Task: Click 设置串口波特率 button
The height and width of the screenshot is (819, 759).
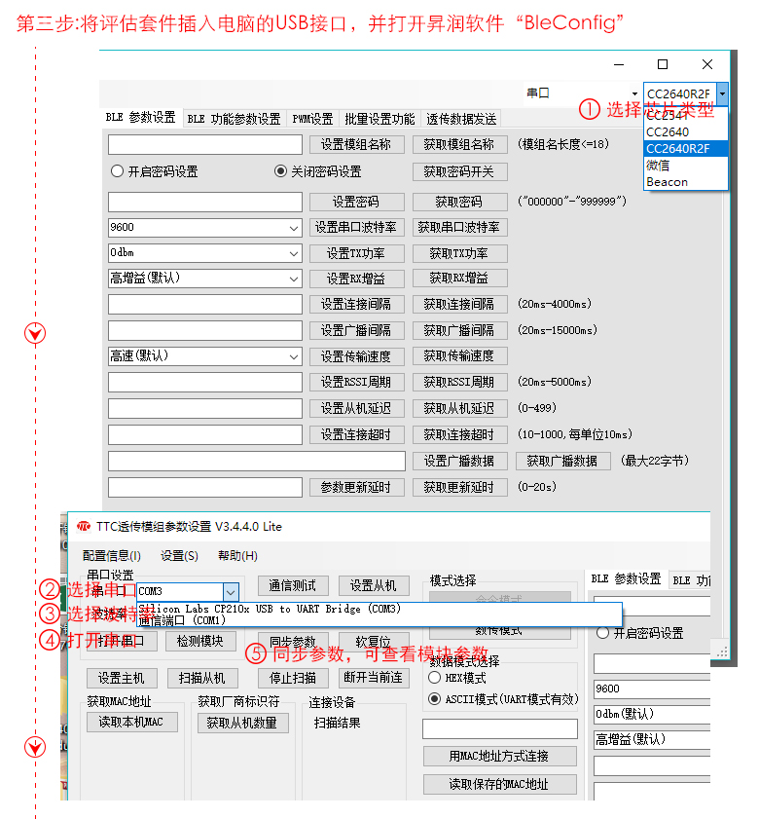Action: point(356,228)
